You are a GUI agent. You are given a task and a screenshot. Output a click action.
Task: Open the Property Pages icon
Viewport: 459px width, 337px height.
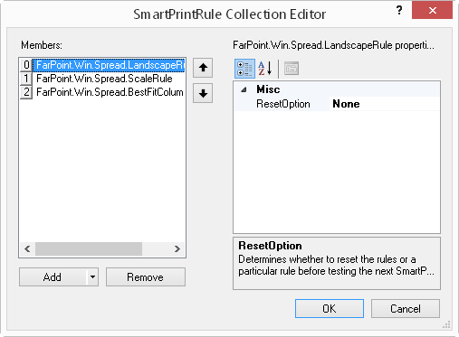point(292,69)
